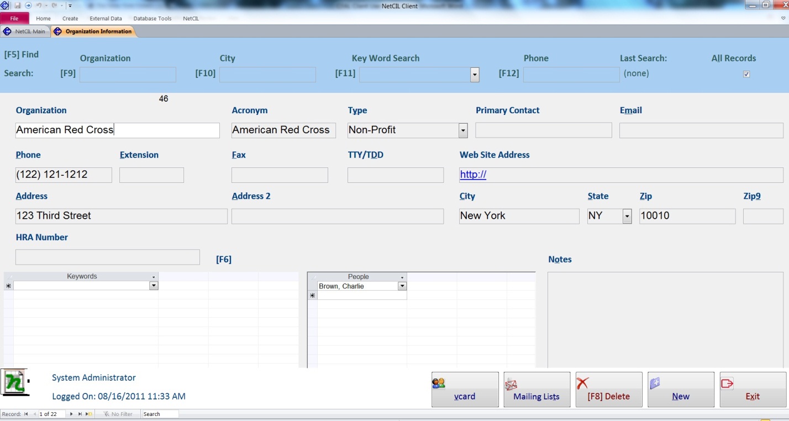
Task: Go to previous record in navigation bar
Action: 34,414
